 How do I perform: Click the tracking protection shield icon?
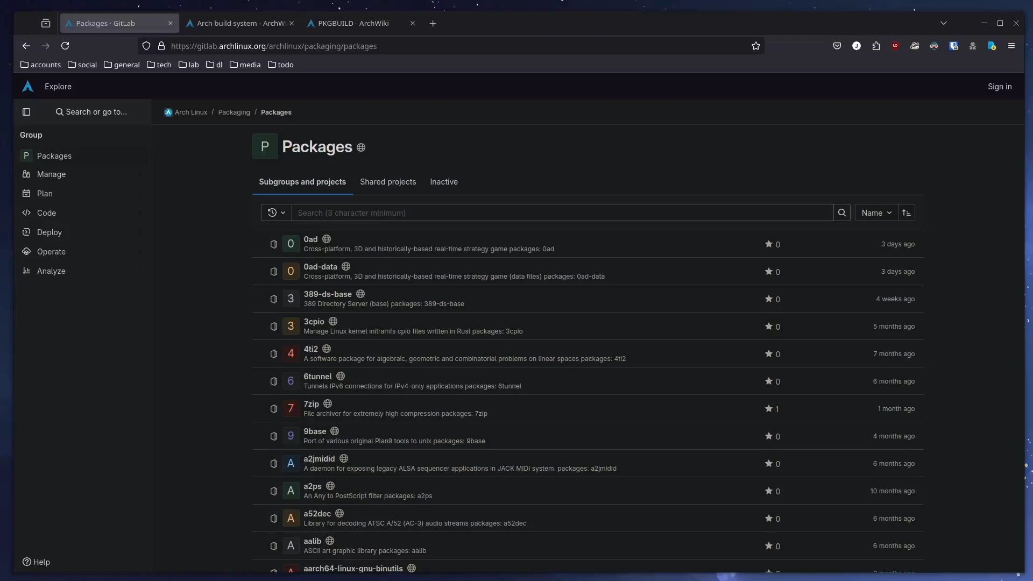pos(146,46)
